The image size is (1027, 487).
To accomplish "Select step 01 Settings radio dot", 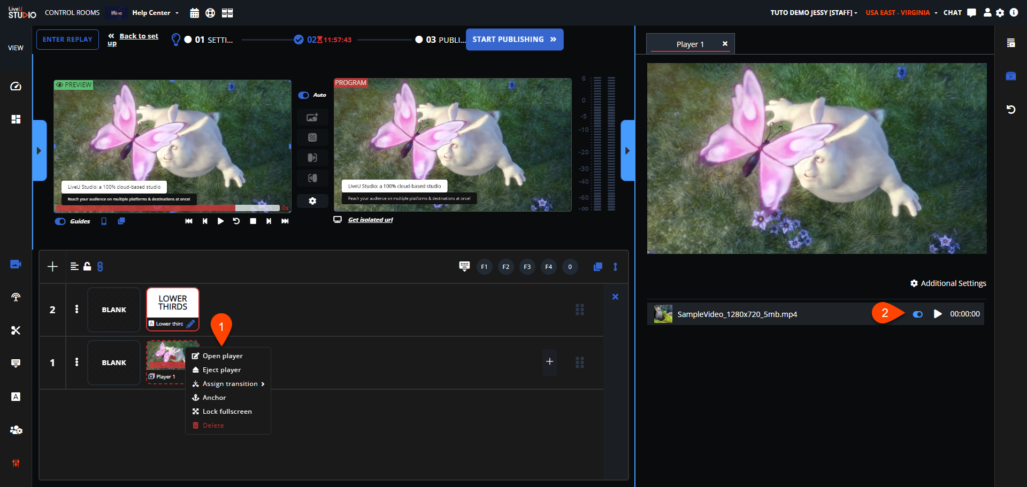I will [188, 40].
